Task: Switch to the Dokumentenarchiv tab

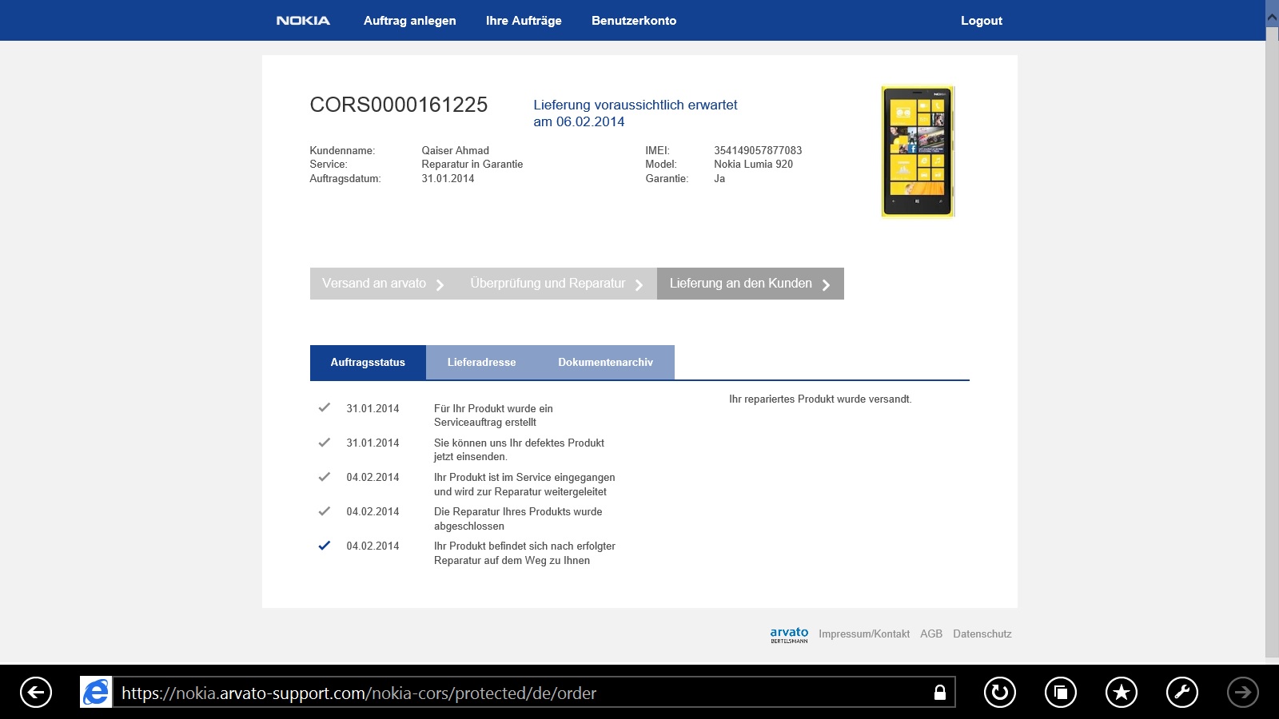Action: (606, 363)
